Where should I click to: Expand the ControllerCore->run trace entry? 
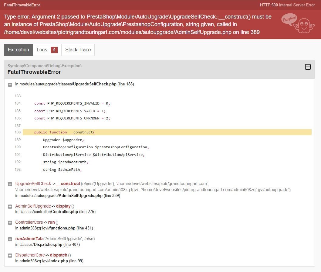click(10, 223)
